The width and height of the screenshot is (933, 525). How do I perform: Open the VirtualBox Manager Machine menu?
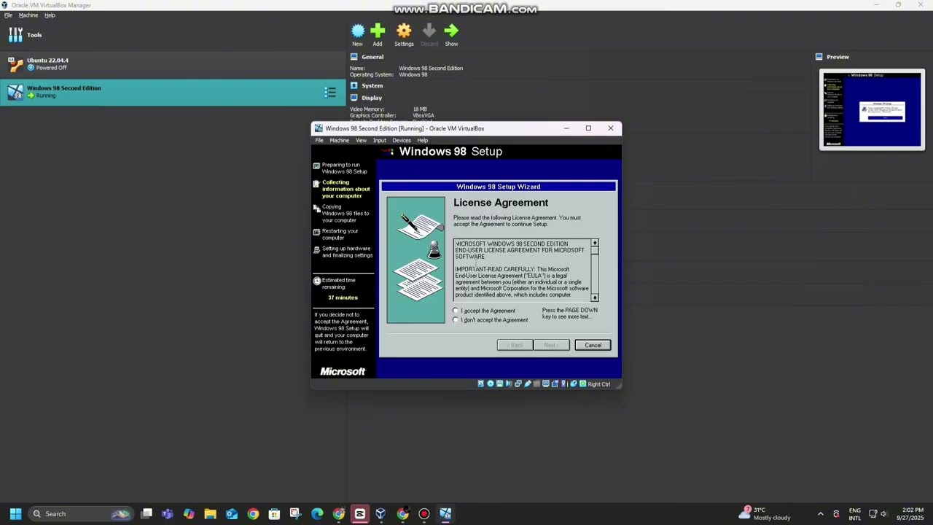(x=28, y=15)
